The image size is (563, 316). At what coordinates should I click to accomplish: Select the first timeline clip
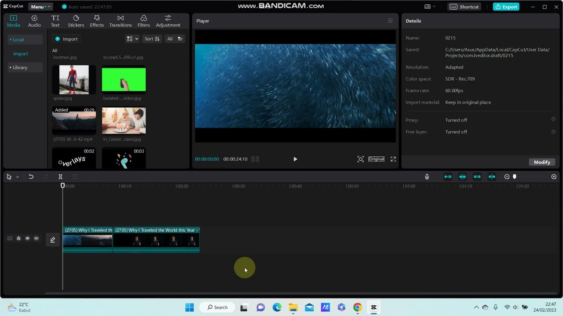point(88,240)
